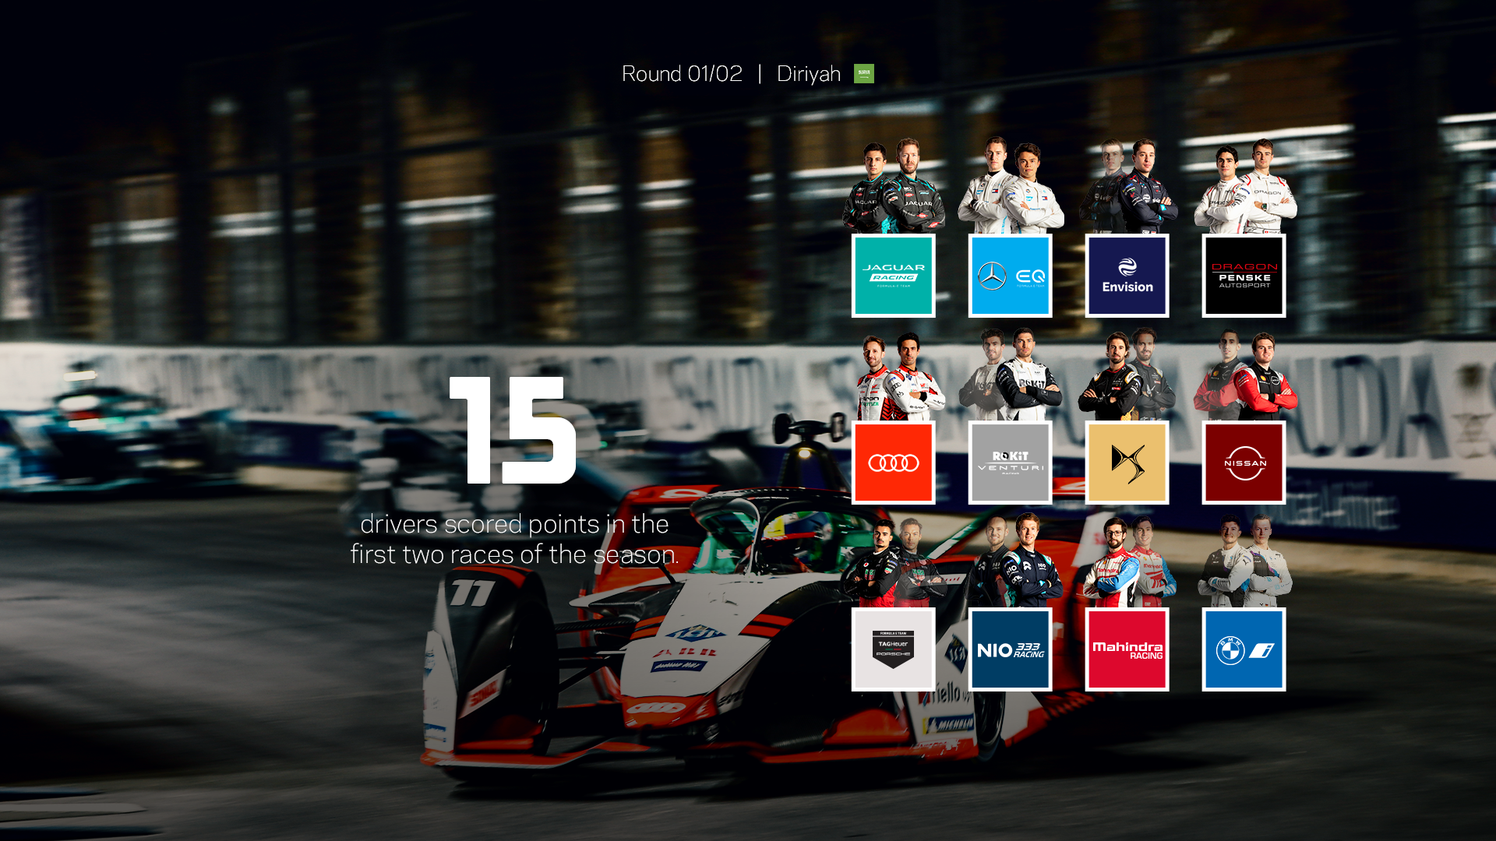The height and width of the screenshot is (841, 1496).
Task: Click the Diriyah location label
Action: [x=808, y=74]
